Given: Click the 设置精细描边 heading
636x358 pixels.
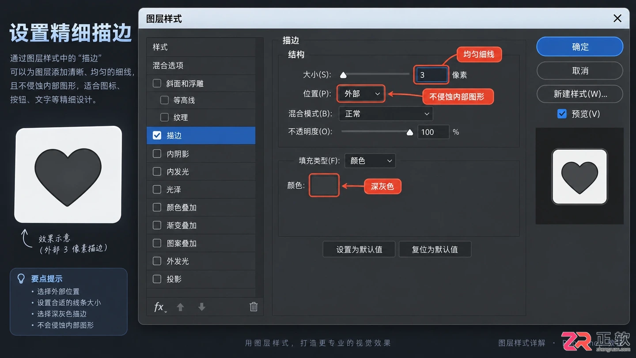Looking at the screenshot, I should (71, 33).
